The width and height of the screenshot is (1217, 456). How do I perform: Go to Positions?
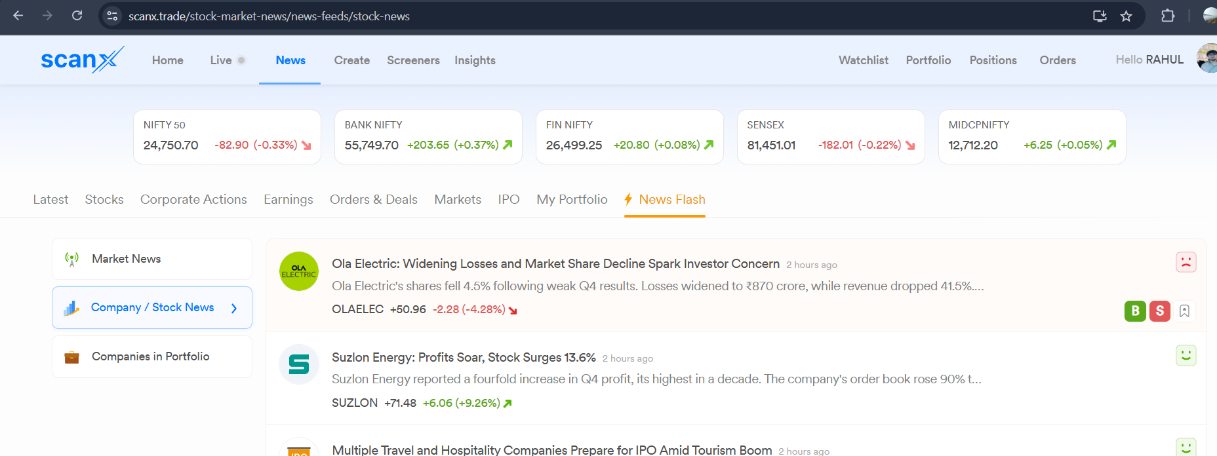click(x=993, y=60)
